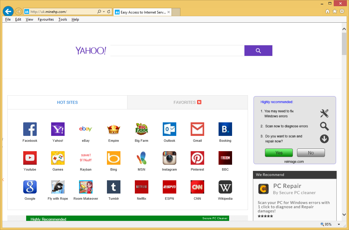Open the Favourites menu
The width and height of the screenshot is (349, 230).
point(46,19)
